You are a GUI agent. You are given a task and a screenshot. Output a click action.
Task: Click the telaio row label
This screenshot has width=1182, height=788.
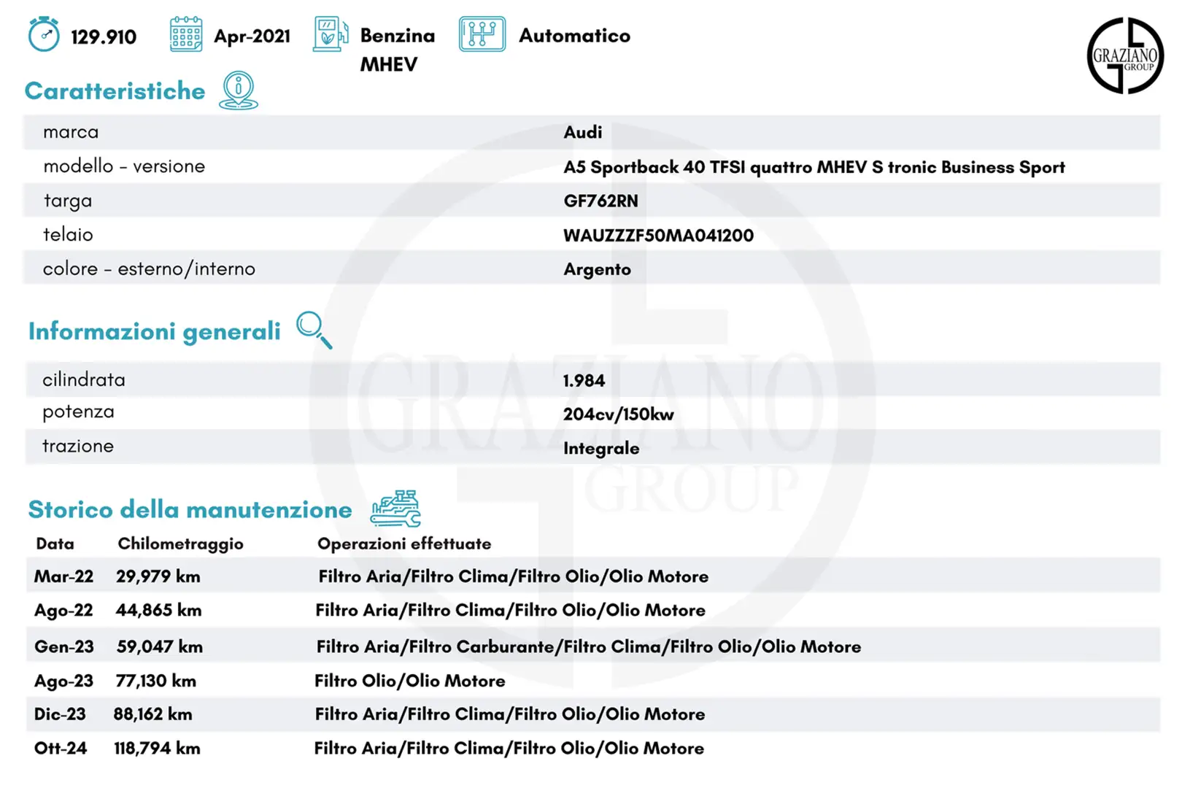68,234
